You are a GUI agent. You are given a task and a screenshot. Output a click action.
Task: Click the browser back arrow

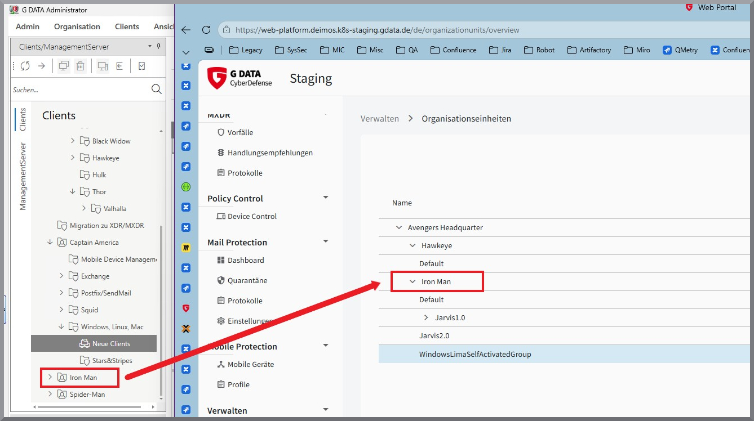click(186, 30)
